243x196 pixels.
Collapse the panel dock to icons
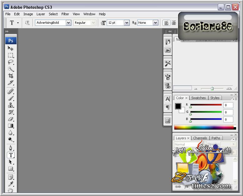(170, 31)
